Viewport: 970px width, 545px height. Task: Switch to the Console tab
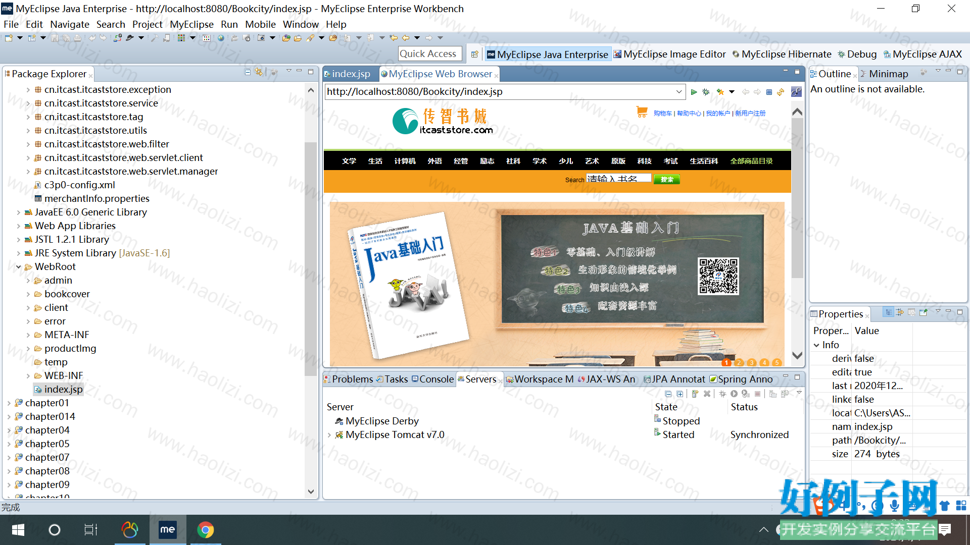click(432, 379)
